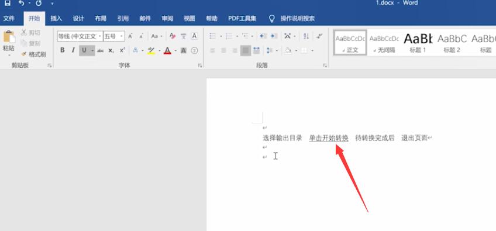The height and width of the screenshot is (231, 496).
Task: Click the Clear All Formatting icon
Action: coord(173,36)
